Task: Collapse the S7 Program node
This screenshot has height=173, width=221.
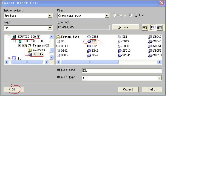Action: (19, 46)
